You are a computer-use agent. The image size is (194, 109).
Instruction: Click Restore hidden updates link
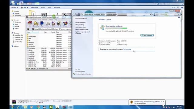pyautogui.click(x=82, y=30)
